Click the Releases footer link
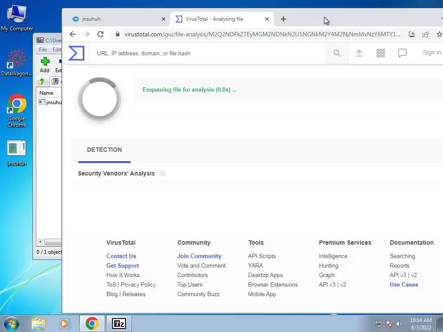Screen dimensions: 443x332 [x=134, y=294]
